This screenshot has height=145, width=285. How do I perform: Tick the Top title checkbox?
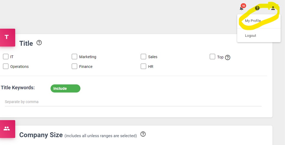212,57
